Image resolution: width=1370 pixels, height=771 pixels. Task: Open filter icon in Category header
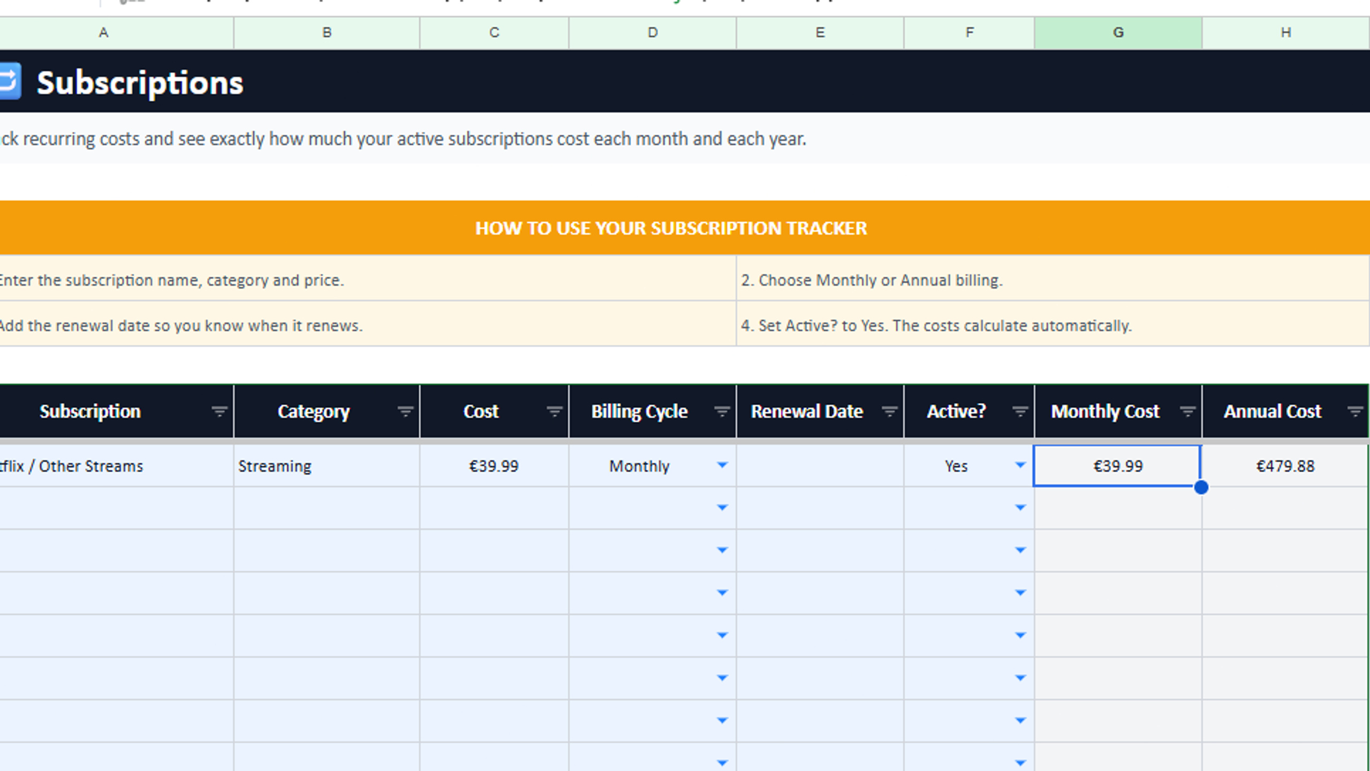405,411
